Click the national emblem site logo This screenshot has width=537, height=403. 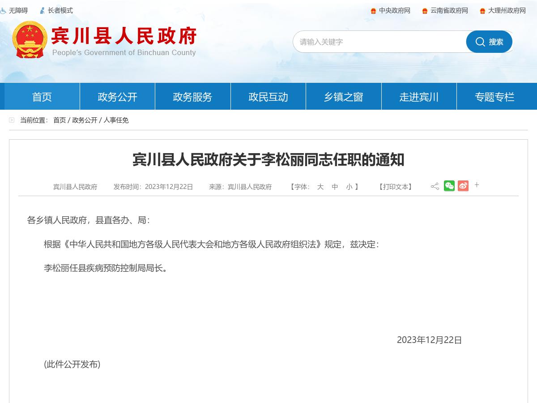coord(29,39)
